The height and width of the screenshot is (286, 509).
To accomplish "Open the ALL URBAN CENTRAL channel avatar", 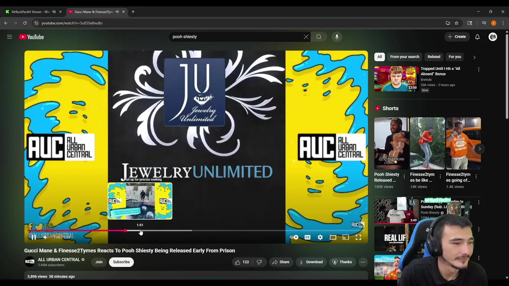I will (x=29, y=262).
